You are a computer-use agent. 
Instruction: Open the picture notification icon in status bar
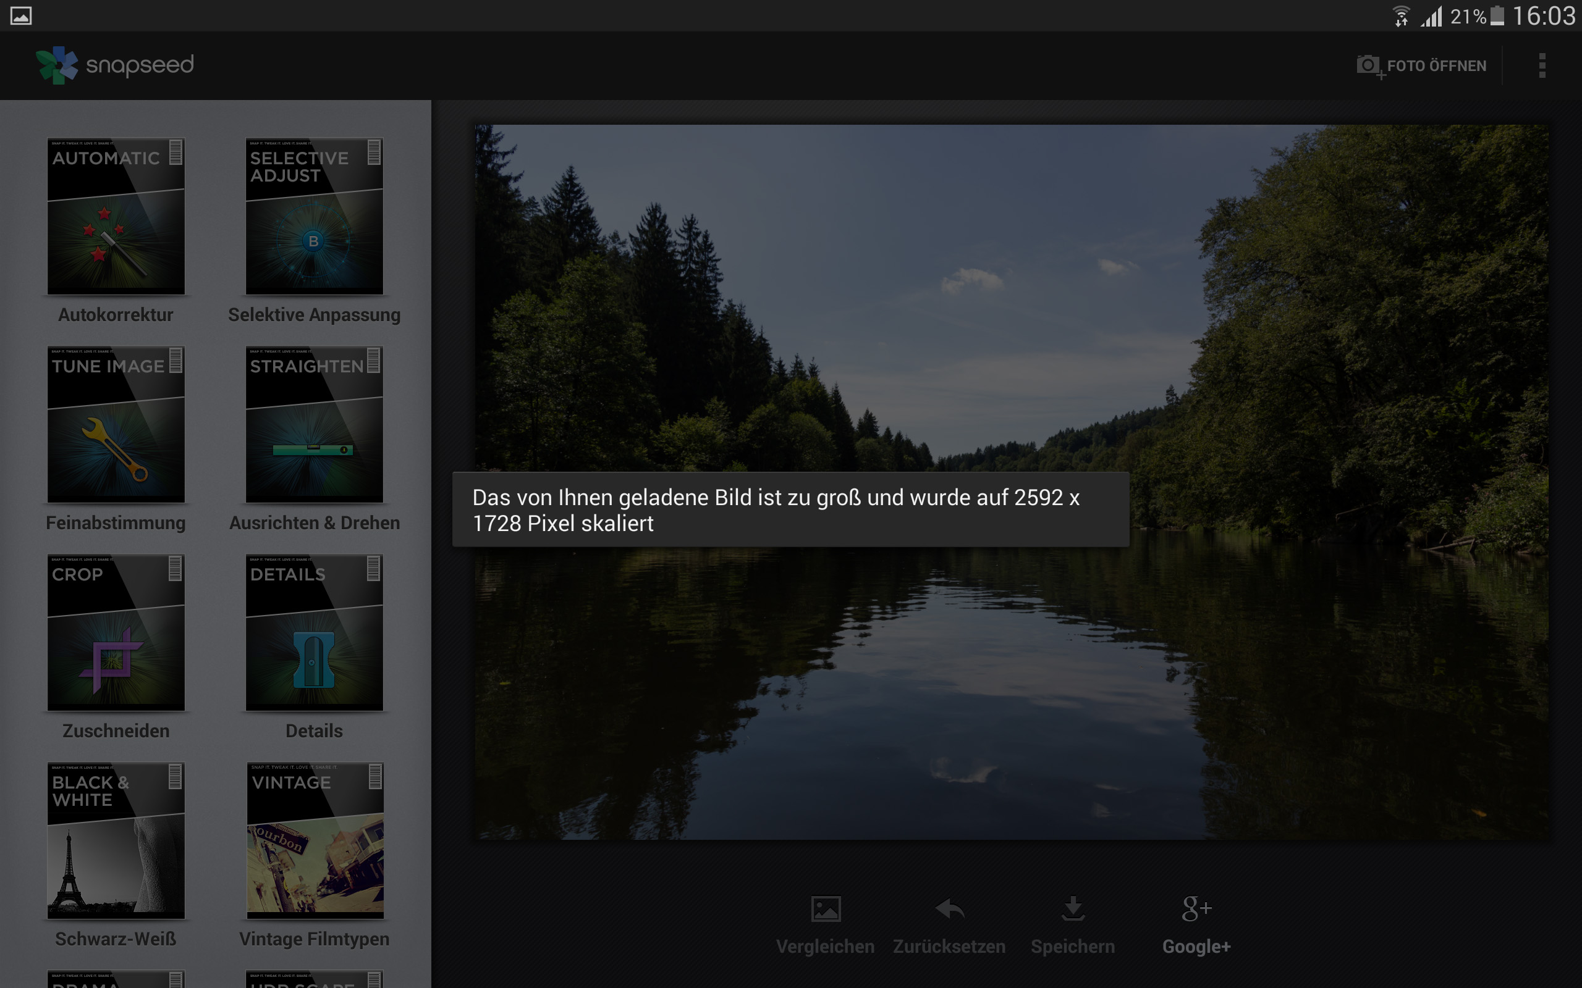[x=21, y=15]
